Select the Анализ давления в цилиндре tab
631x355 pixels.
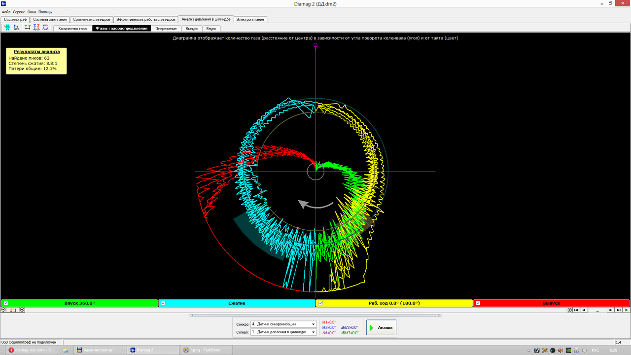206,19
